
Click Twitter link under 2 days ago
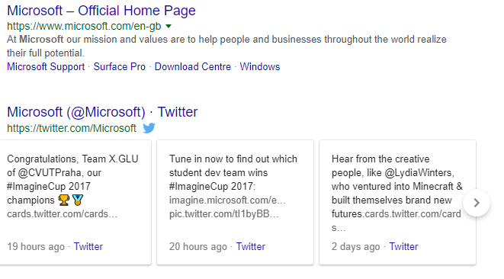[403, 246]
